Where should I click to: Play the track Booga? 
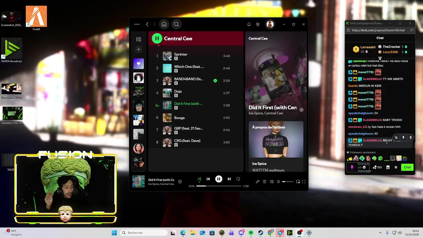coord(196,118)
